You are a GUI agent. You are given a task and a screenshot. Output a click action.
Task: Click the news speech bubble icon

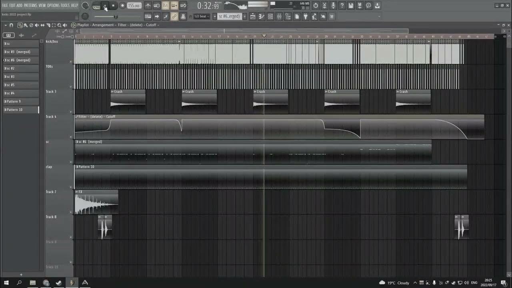click(368, 6)
